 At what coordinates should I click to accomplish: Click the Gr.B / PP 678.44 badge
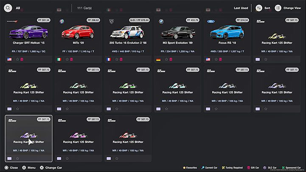click(139, 20)
